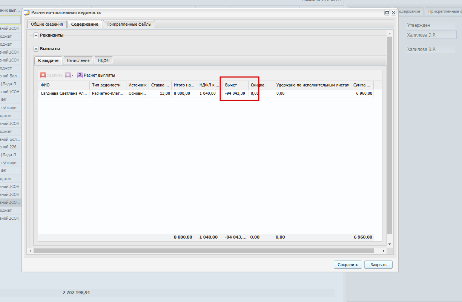Click the Закрыть button
The width and height of the screenshot is (462, 302).
378,265
